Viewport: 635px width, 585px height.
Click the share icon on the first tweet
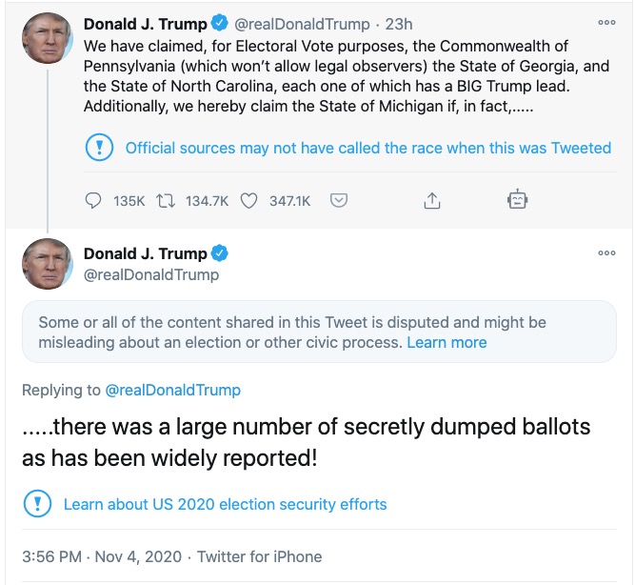click(x=431, y=201)
